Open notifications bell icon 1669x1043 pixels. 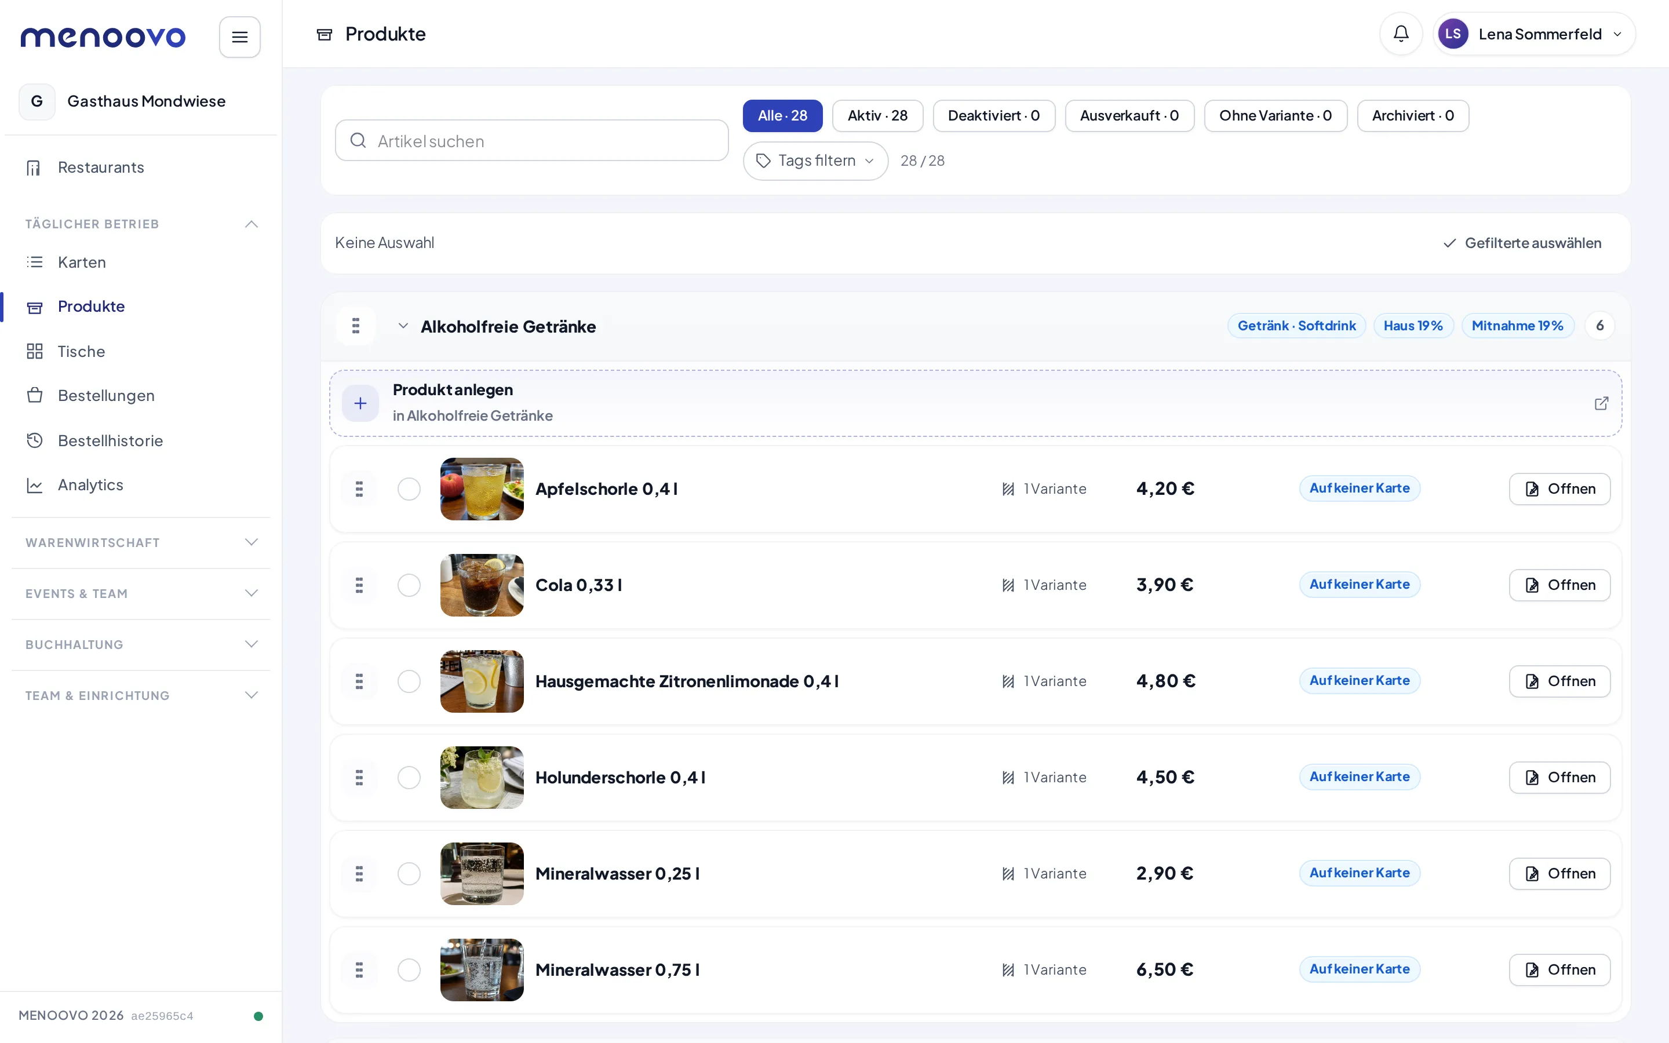pos(1401,34)
